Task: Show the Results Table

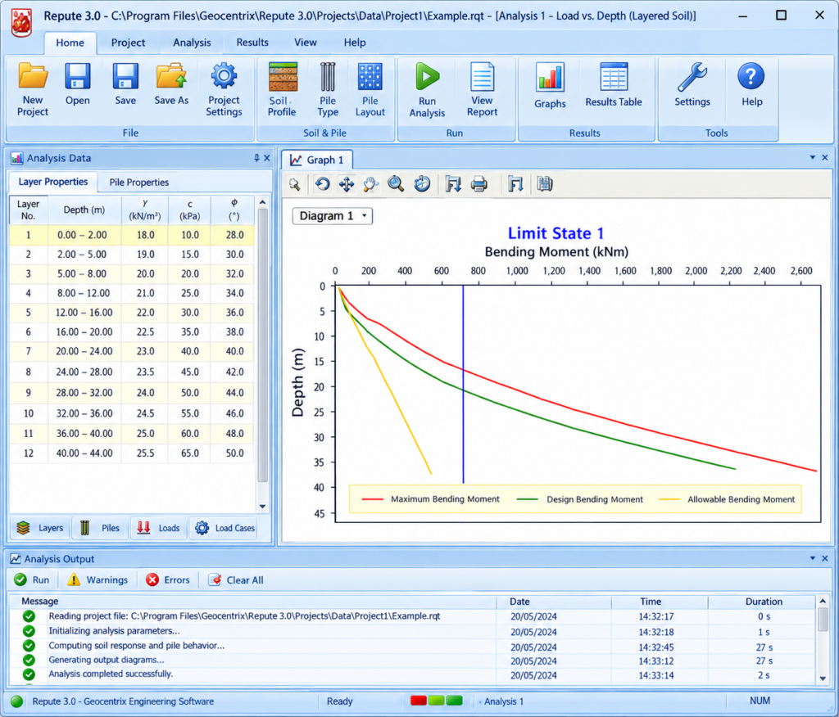Action: 613,86
